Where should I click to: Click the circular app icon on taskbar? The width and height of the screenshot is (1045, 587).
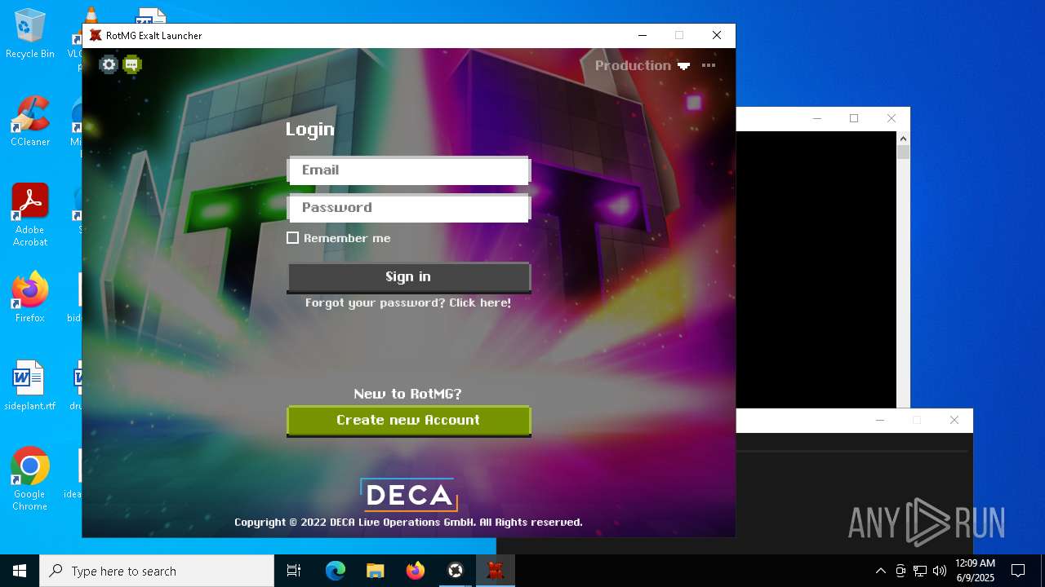pyautogui.click(x=456, y=571)
